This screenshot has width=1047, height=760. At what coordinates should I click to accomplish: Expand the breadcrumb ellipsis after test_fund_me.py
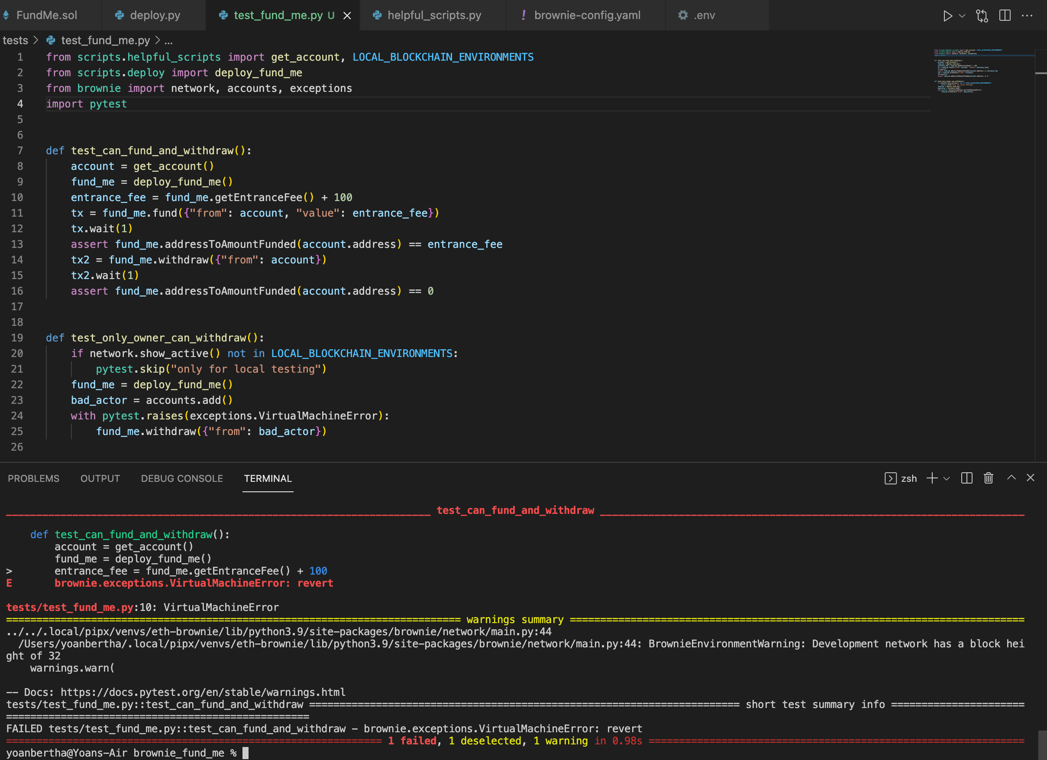(x=169, y=41)
